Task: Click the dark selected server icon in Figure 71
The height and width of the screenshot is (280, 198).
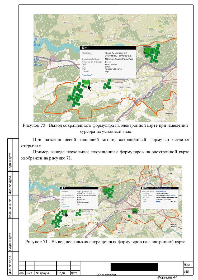Action: coord(135,211)
